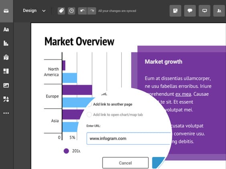This screenshot has height=169, width=226.
Task: Open the Charts panel icon
Action: click(6, 43)
